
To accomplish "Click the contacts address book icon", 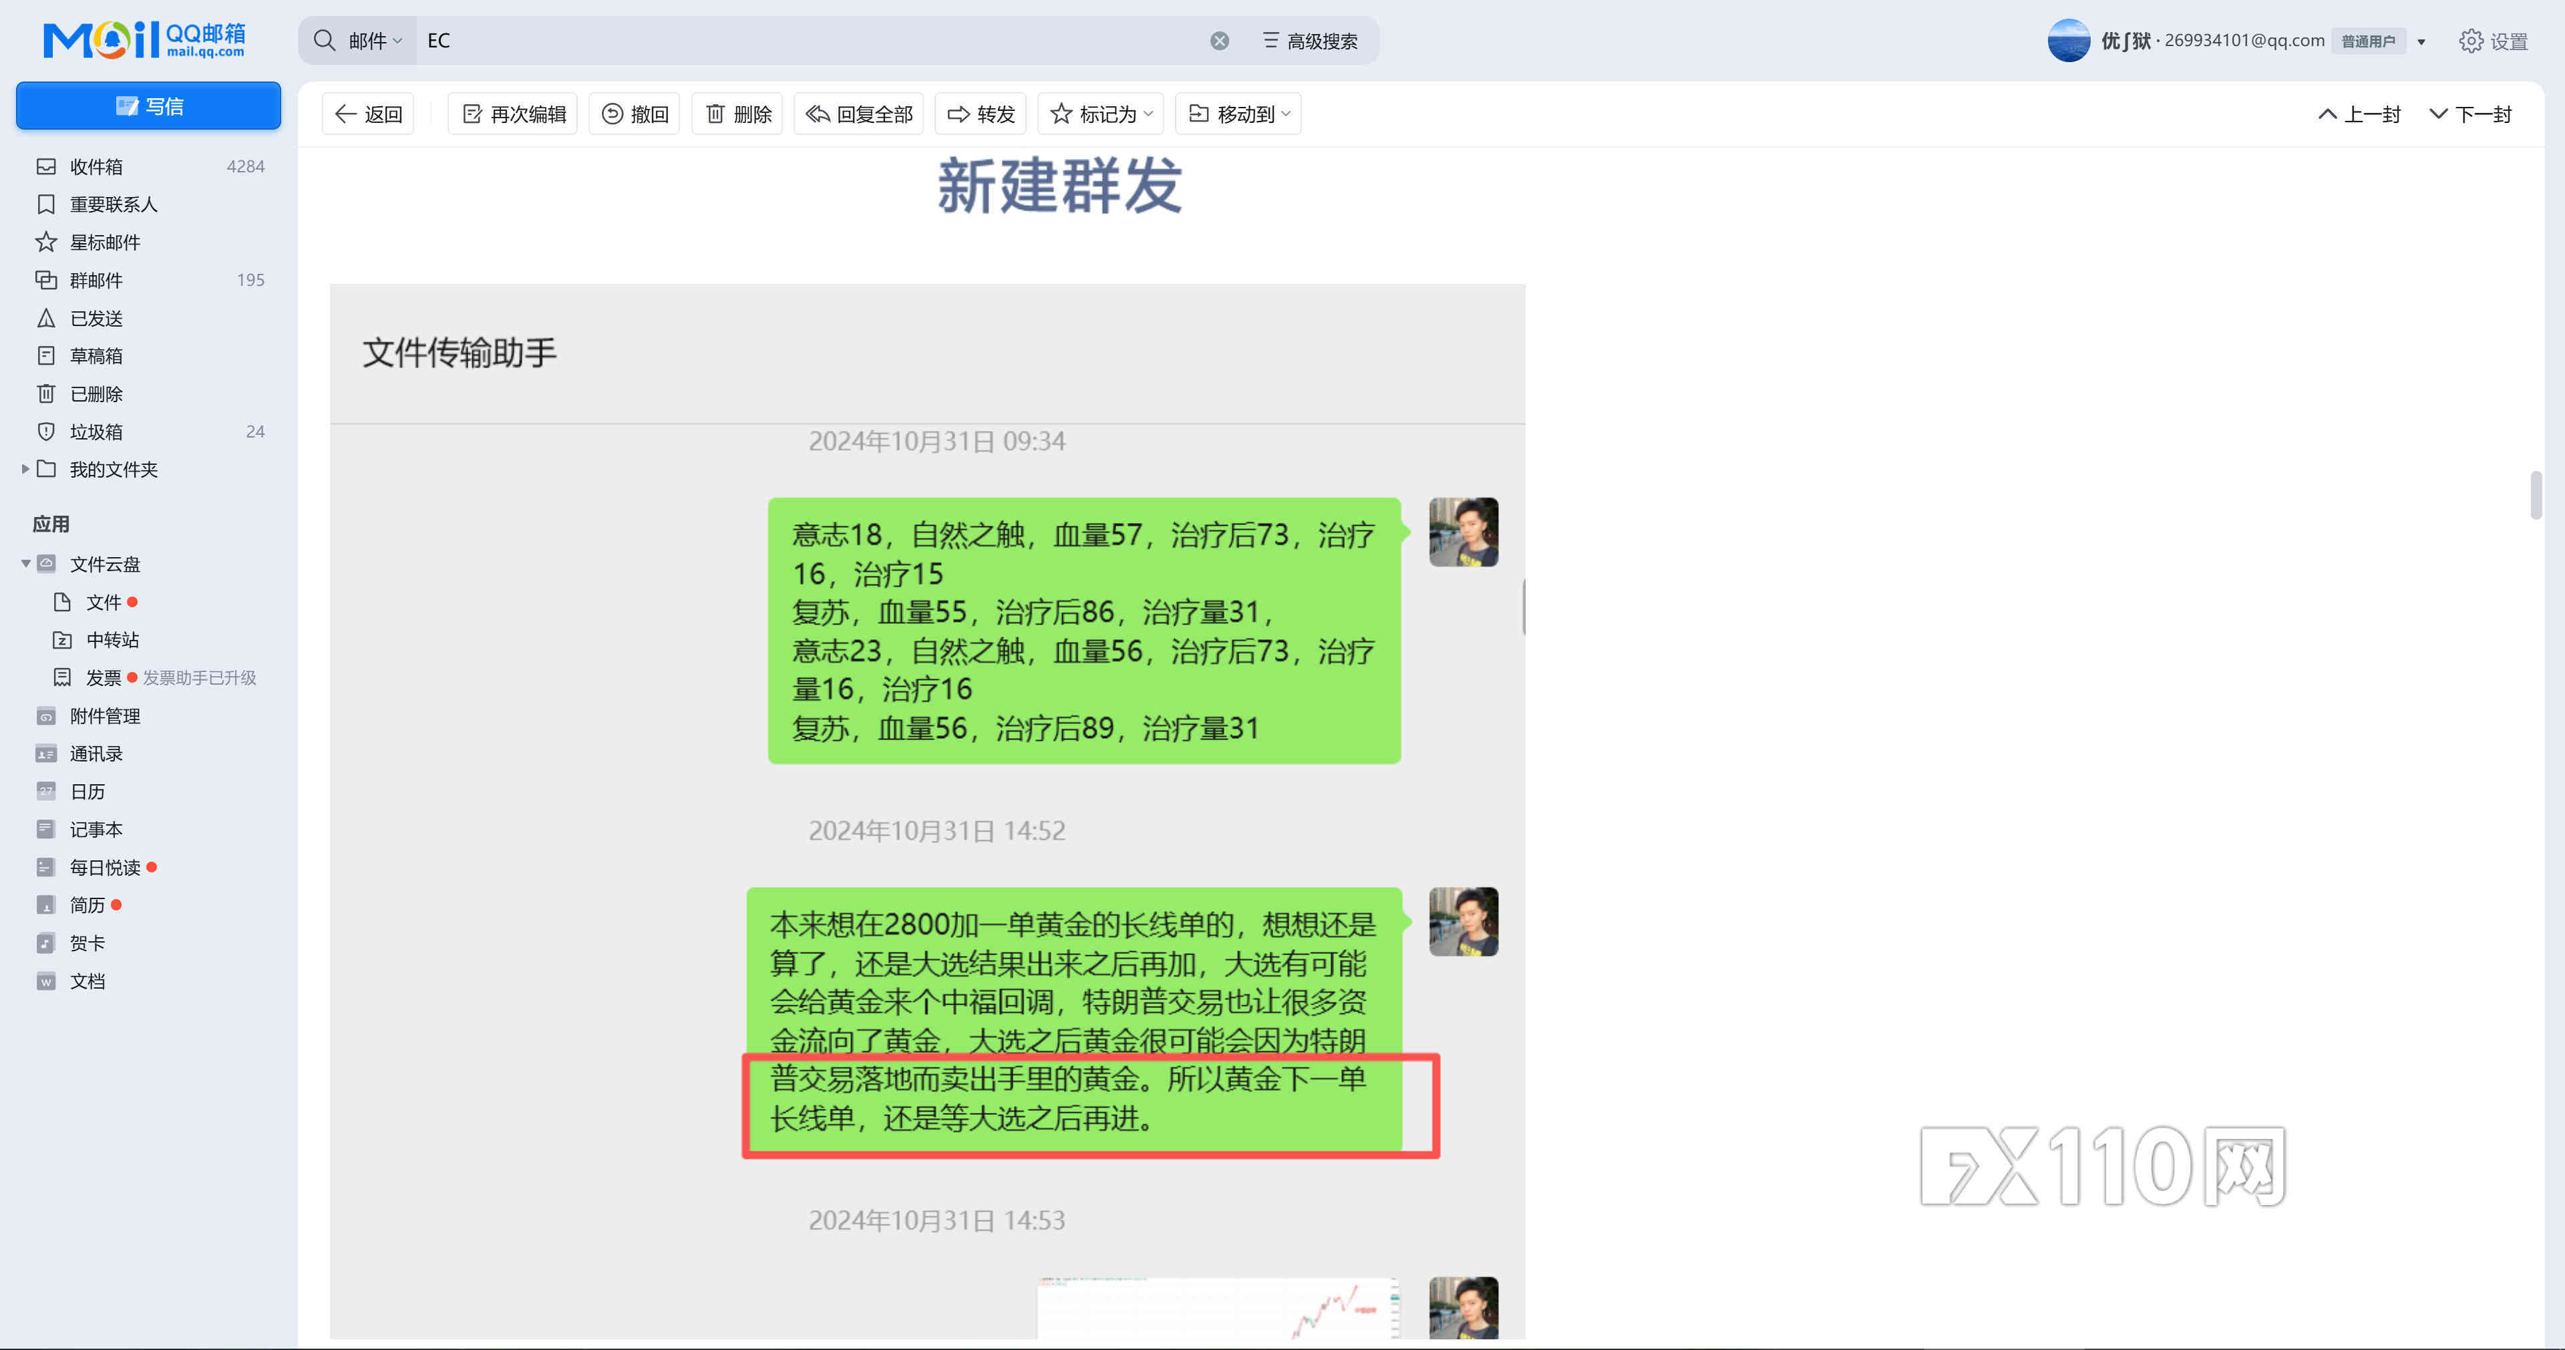I will click(x=46, y=753).
